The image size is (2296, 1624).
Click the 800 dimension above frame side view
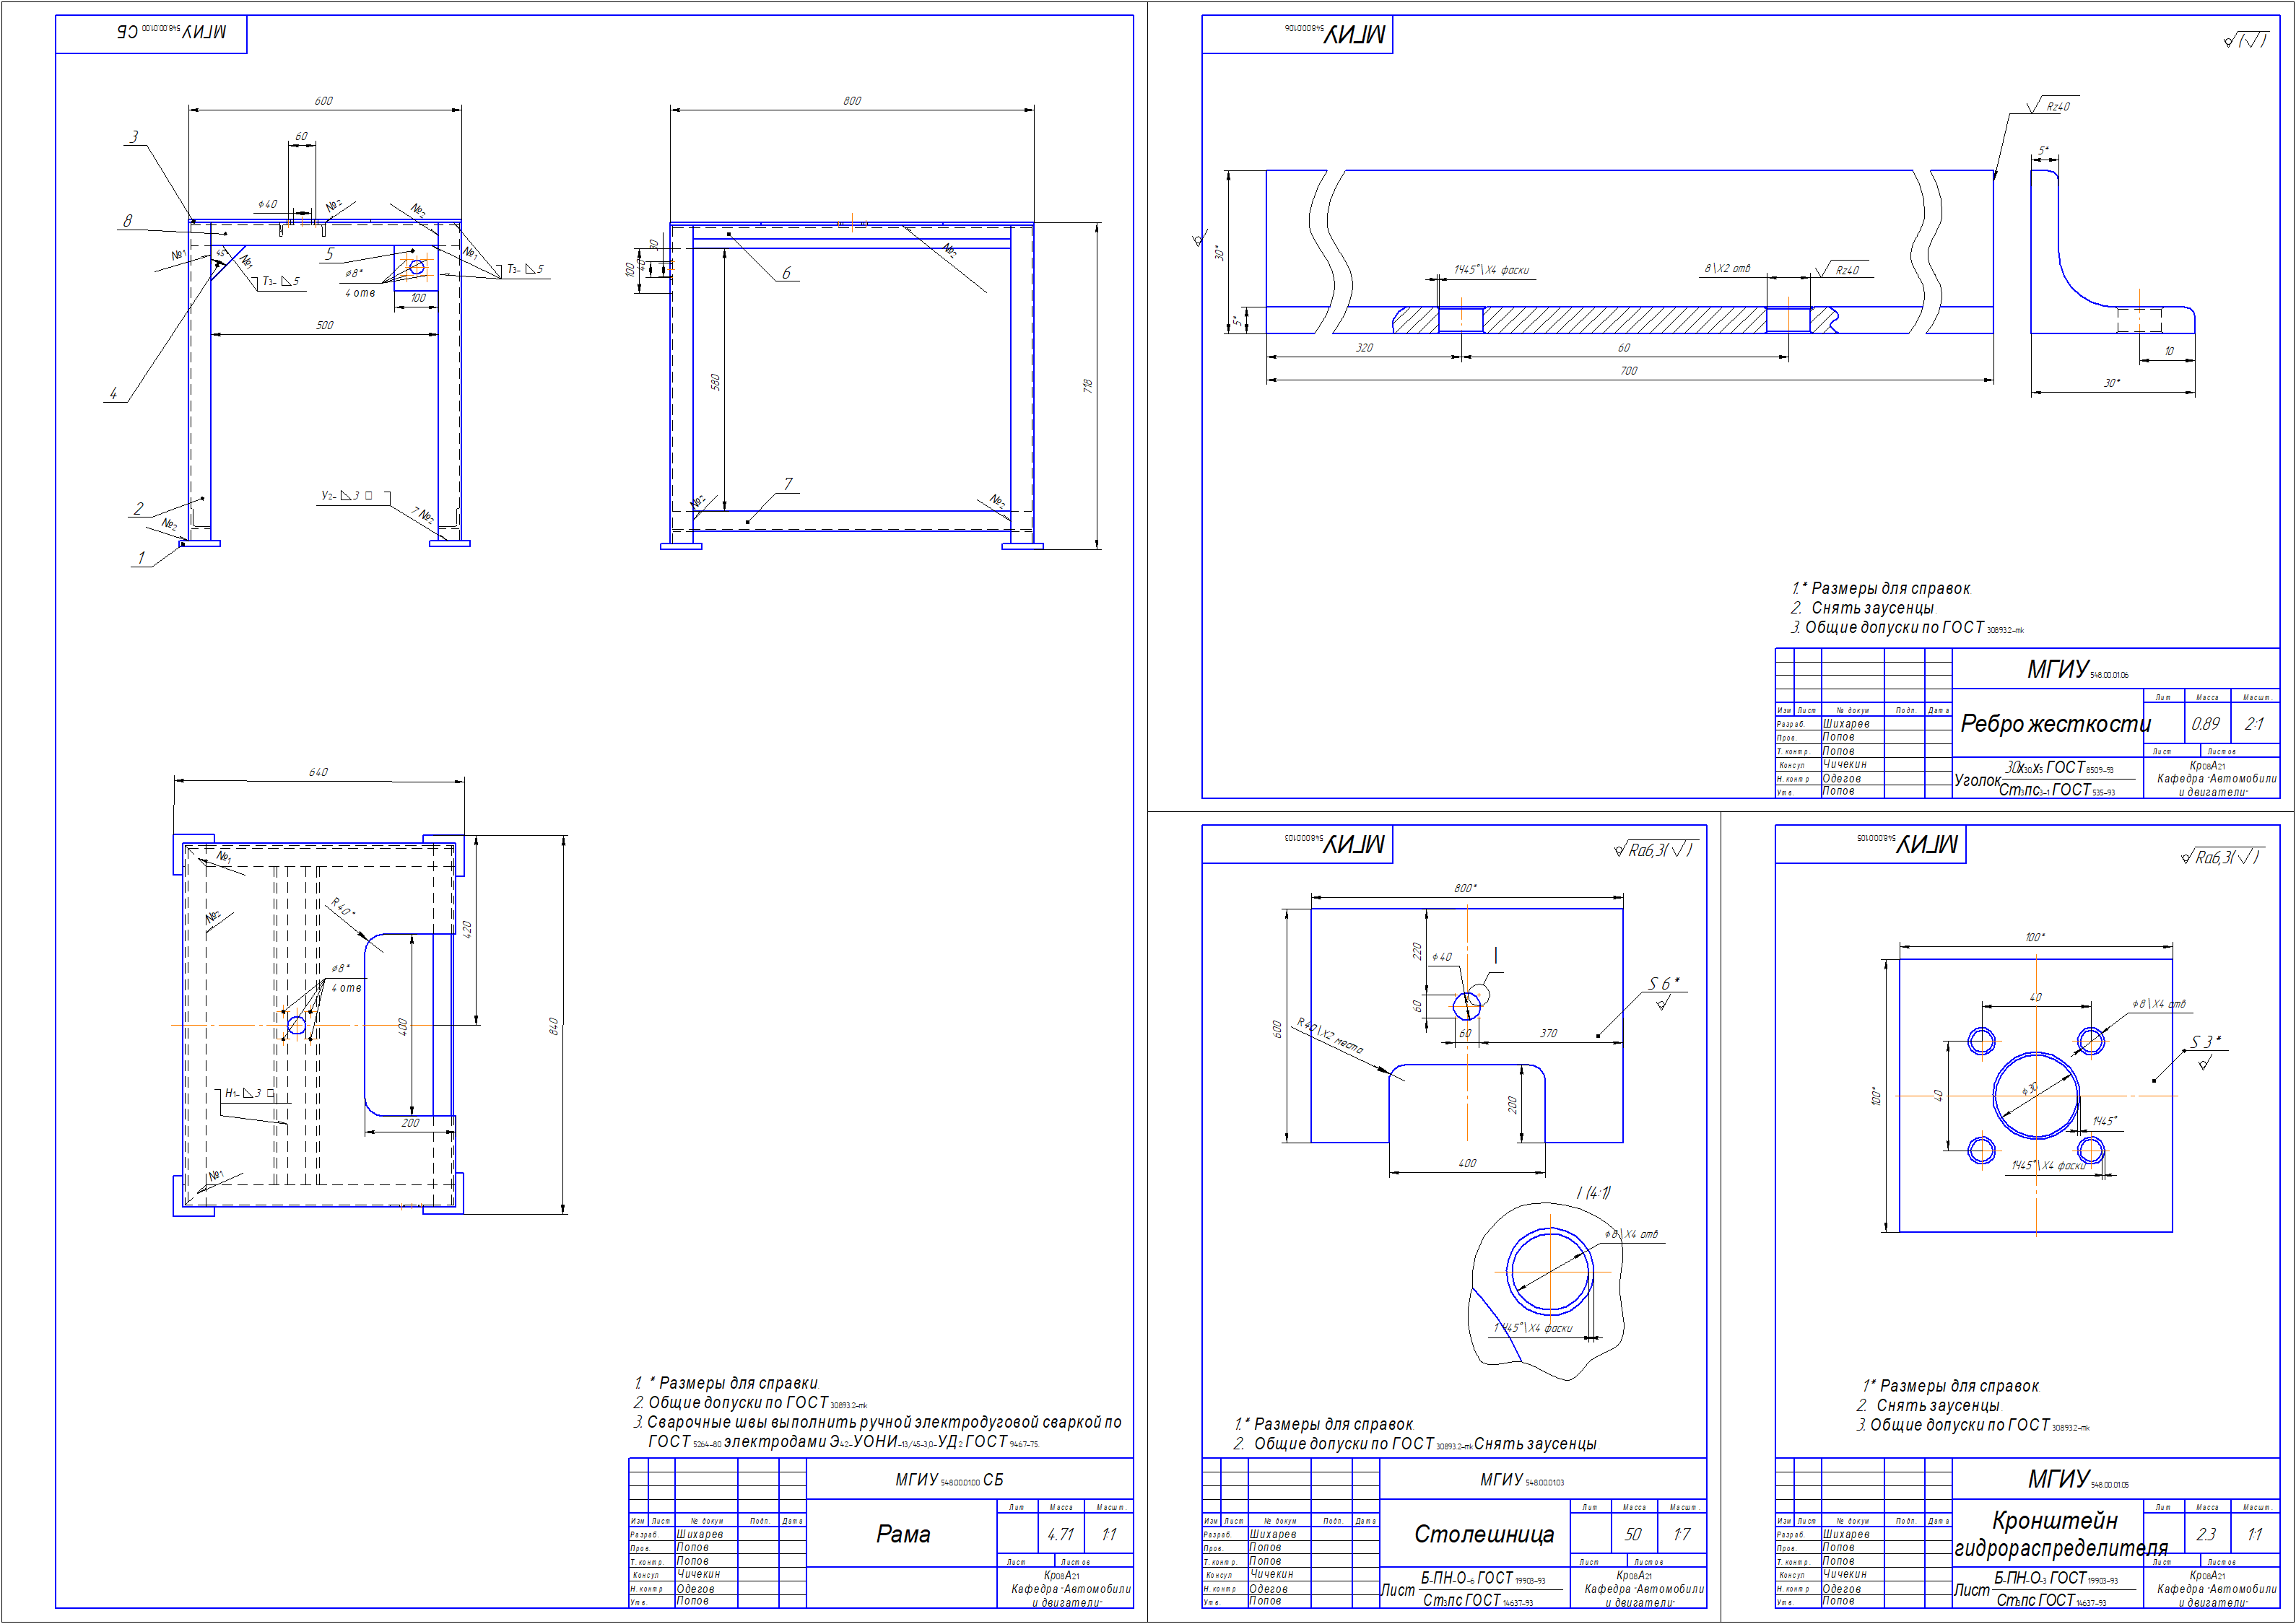pyautogui.click(x=851, y=101)
